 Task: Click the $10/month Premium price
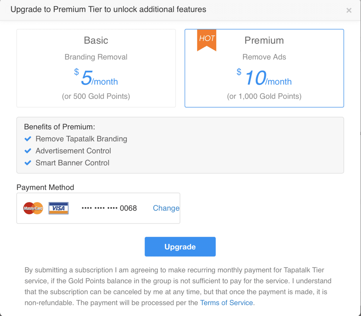coord(264,78)
